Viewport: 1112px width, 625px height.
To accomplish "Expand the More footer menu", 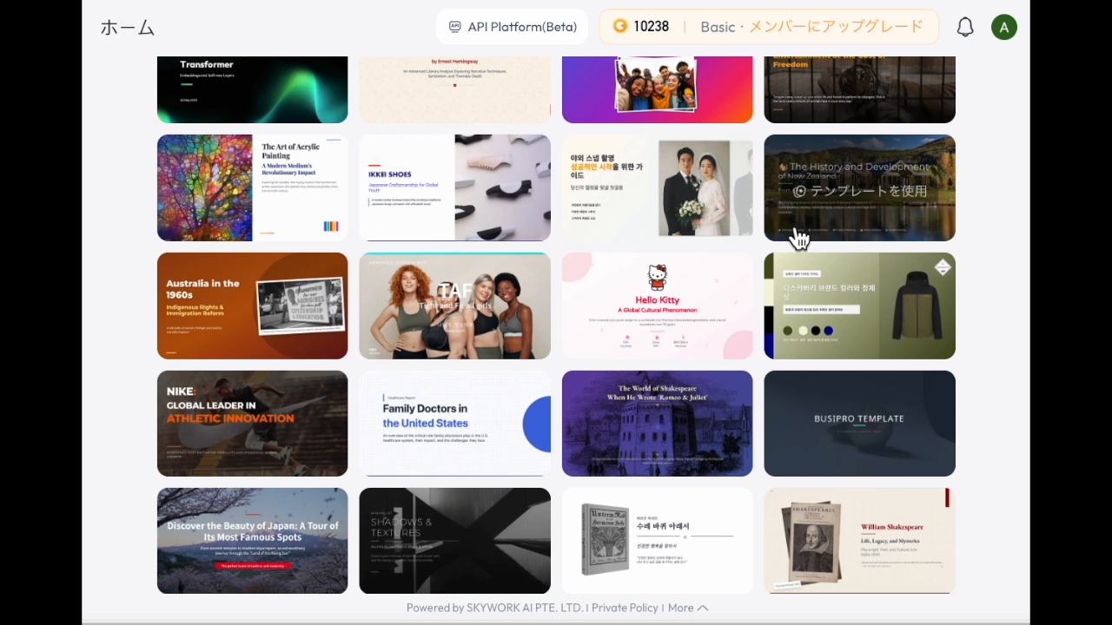I will (x=688, y=608).
